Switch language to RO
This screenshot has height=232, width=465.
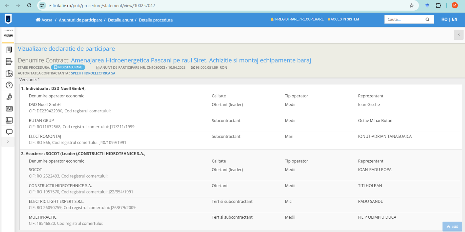[444, 19]
